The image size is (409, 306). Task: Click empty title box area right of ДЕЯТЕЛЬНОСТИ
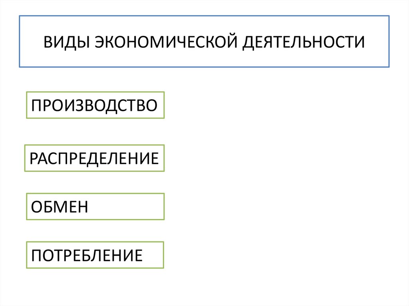point(377,41)
